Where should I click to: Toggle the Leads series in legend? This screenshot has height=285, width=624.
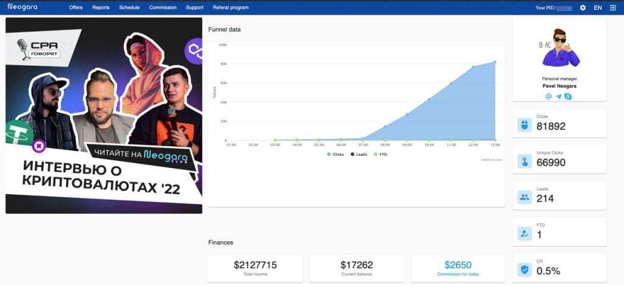[x=359, y=154]
